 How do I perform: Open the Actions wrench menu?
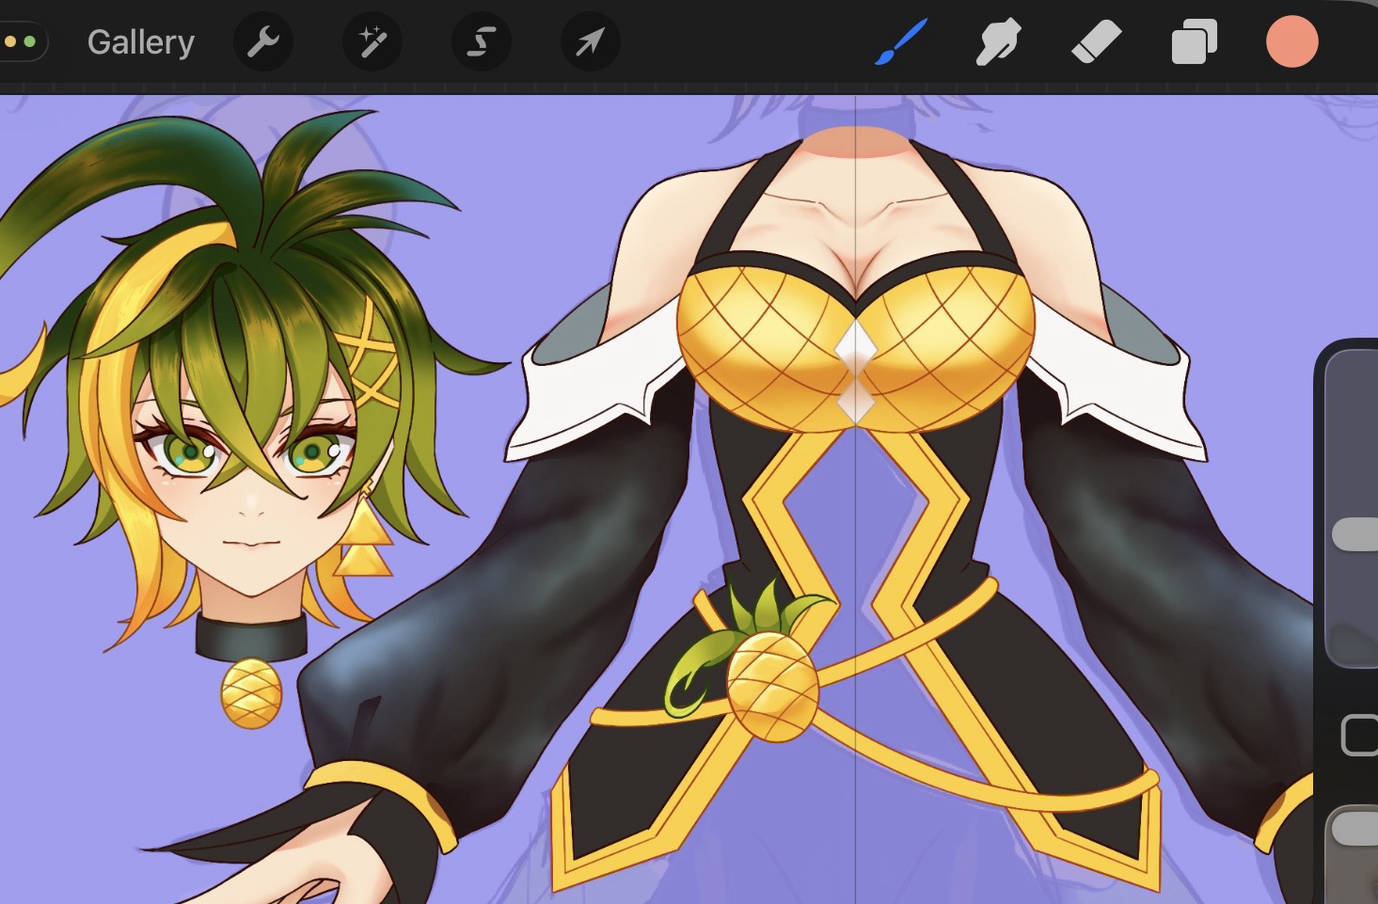263,42
